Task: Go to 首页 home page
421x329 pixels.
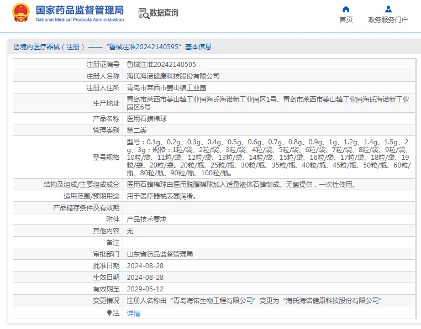Action: point(346,19)
